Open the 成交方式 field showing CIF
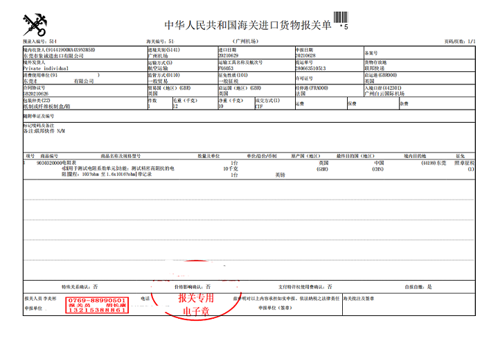 260,107
